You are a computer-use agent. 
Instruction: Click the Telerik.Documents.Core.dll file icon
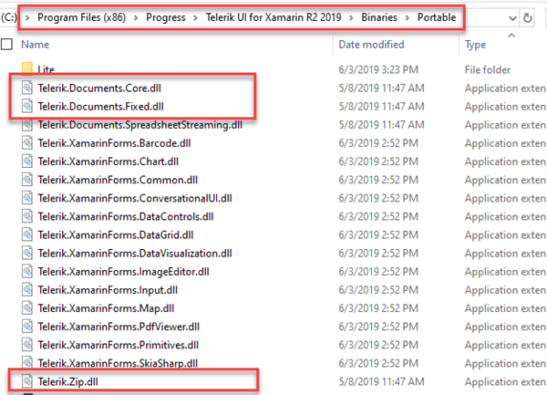(27, 88)
